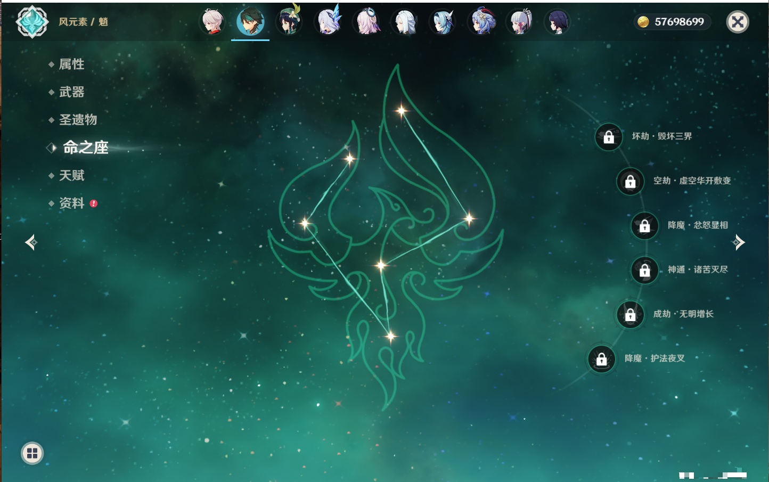Select Kazuha's portrait in the character bar

pyautogui.click(x=212, y=22)
